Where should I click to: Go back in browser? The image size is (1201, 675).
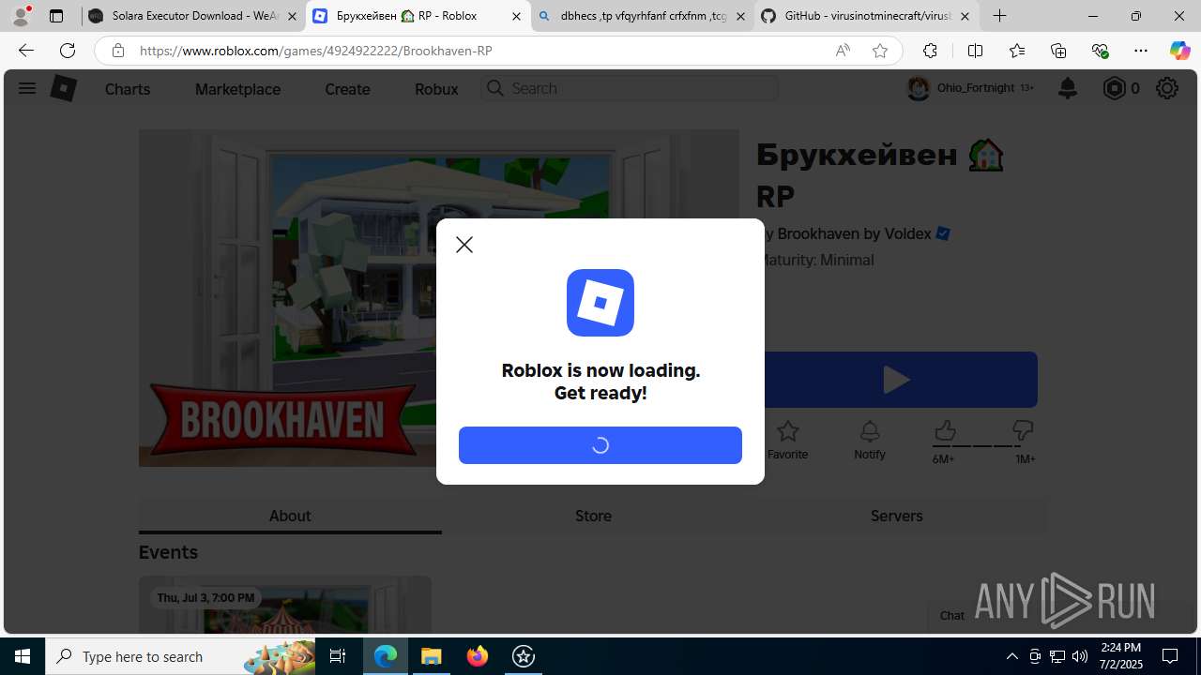click(25, 51)
